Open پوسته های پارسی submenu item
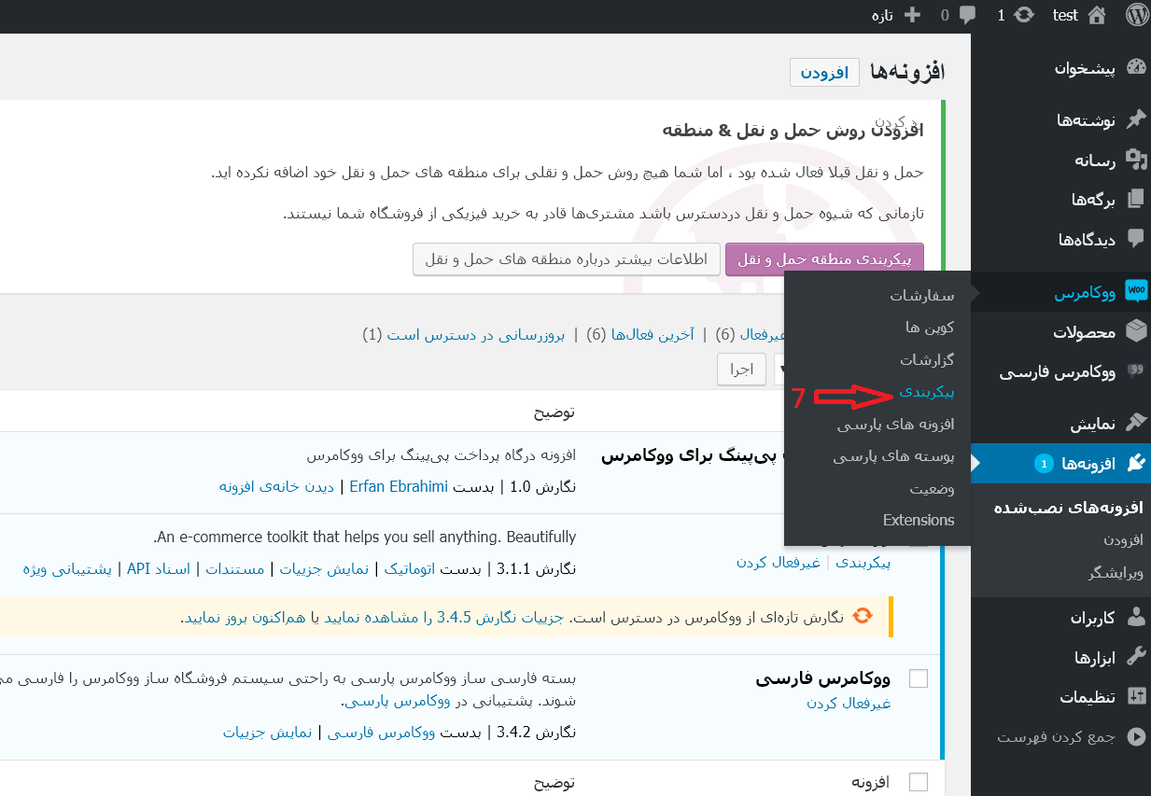The height and width of the screenshot is (796, 1151). [893, 456]
